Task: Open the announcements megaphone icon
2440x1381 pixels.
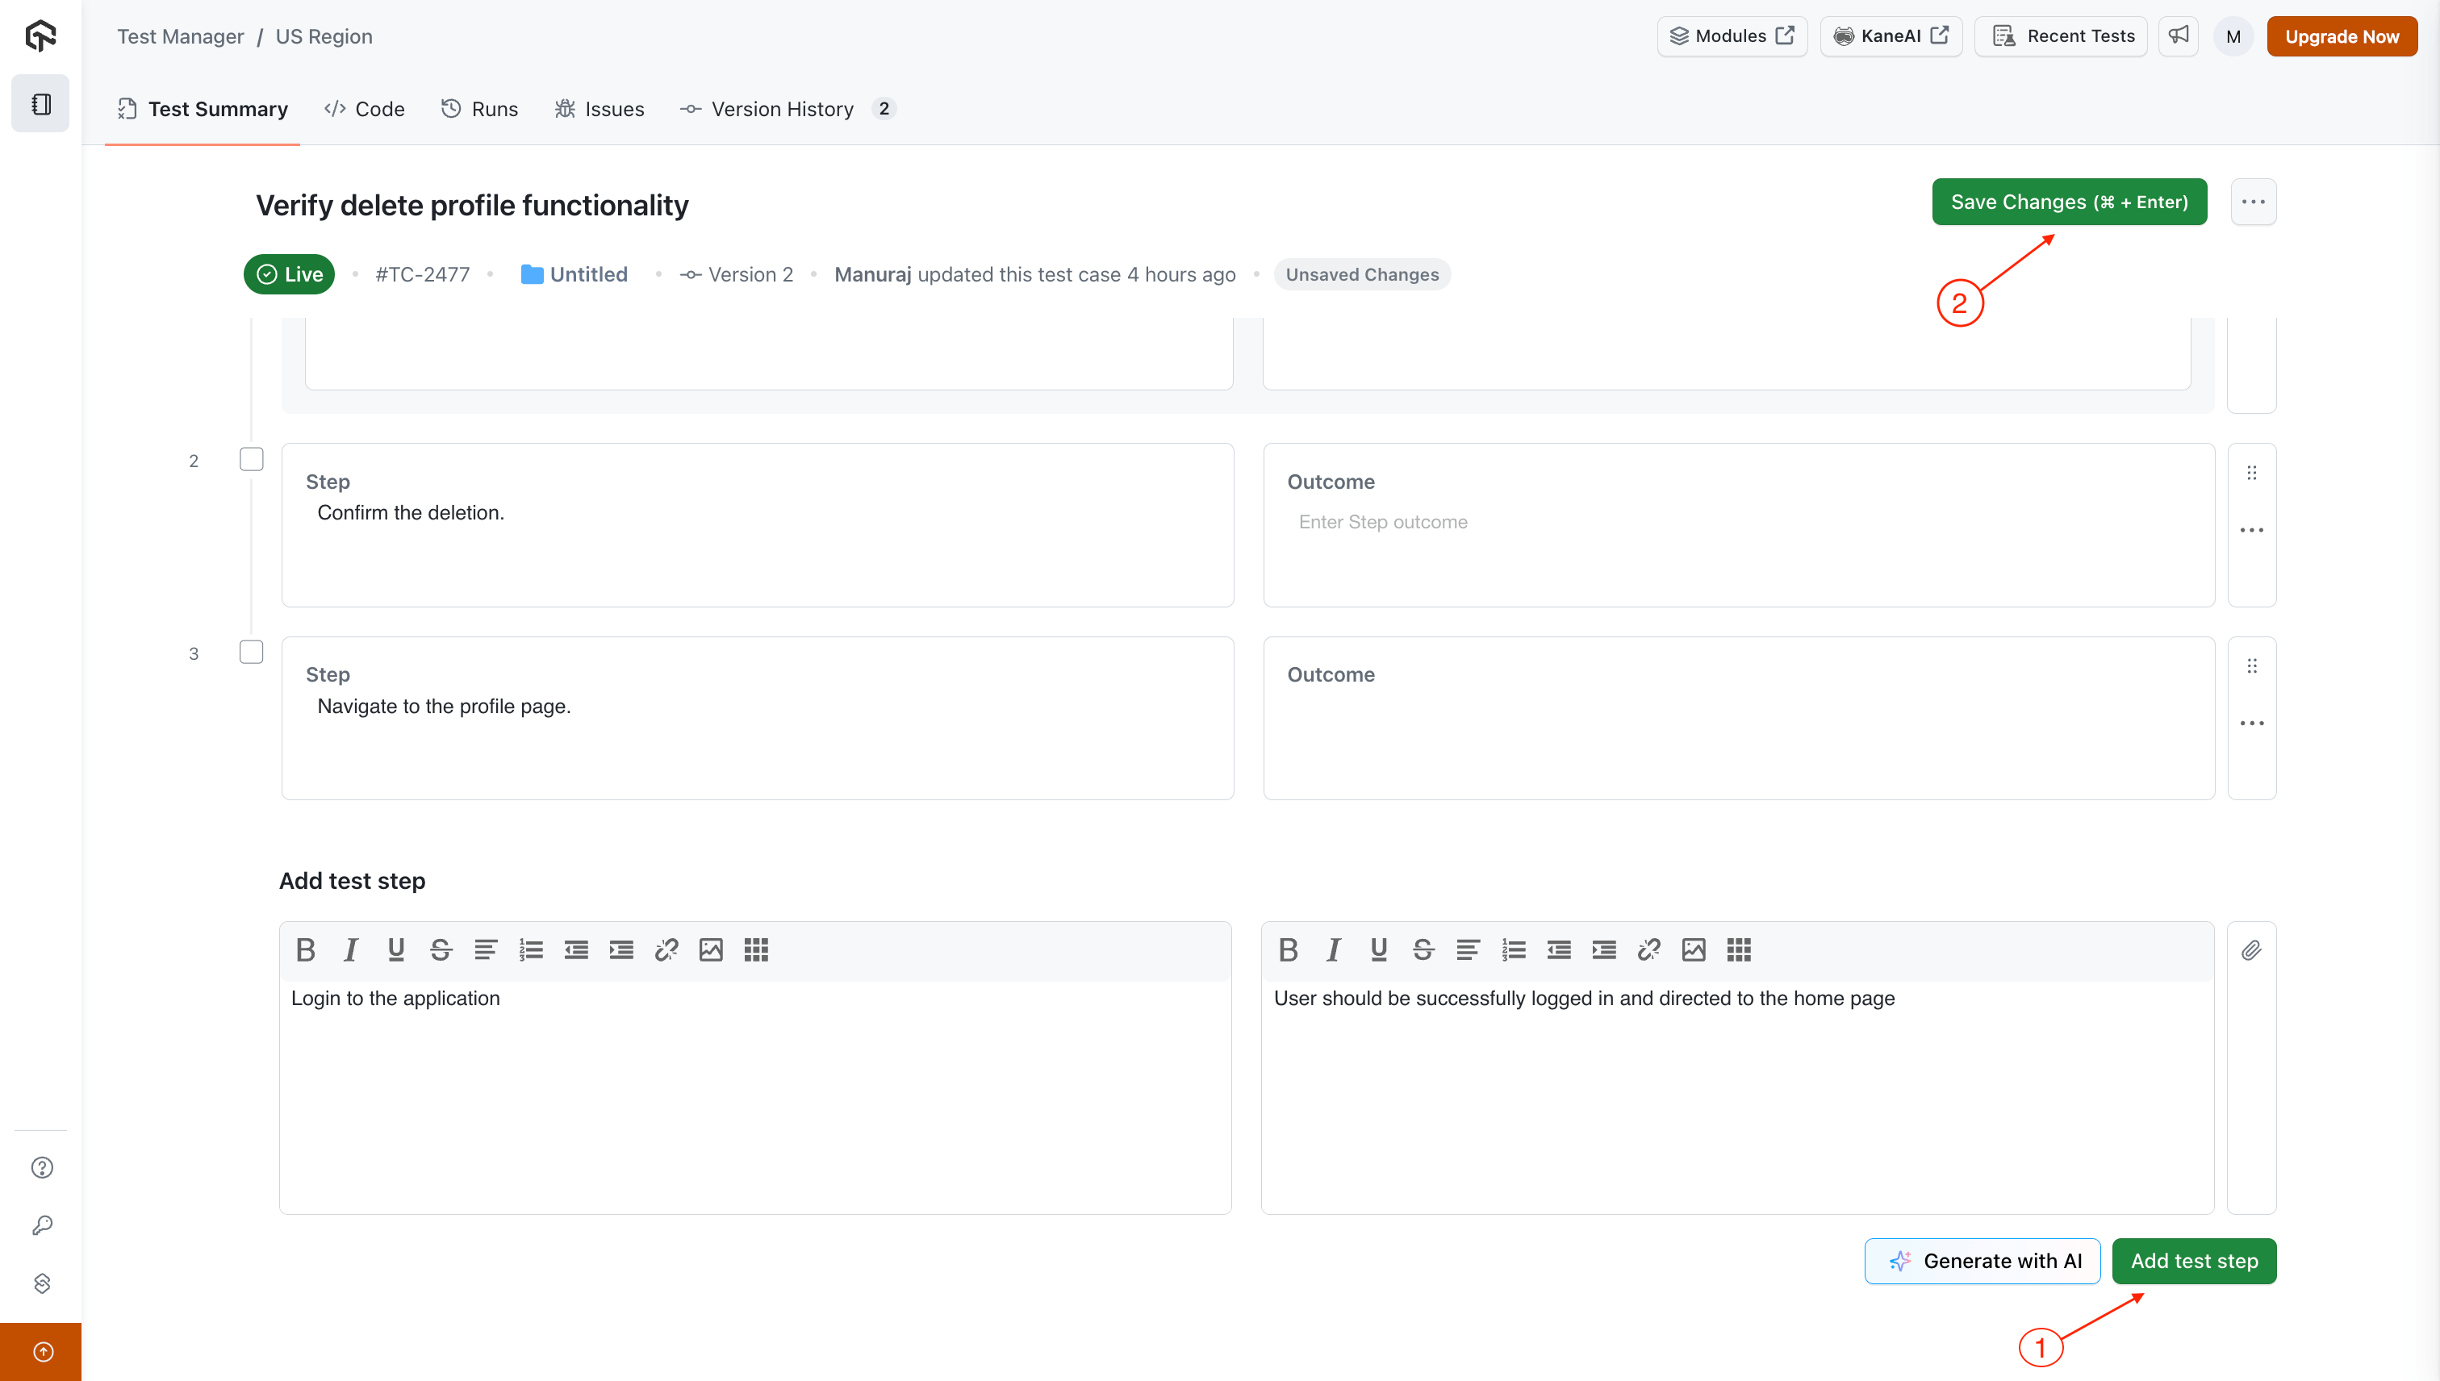Action: coord(2178,36)
